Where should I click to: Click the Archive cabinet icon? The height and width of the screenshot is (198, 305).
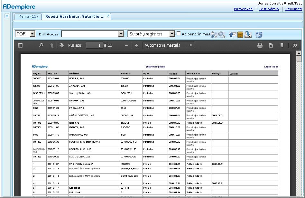point(240,35)
